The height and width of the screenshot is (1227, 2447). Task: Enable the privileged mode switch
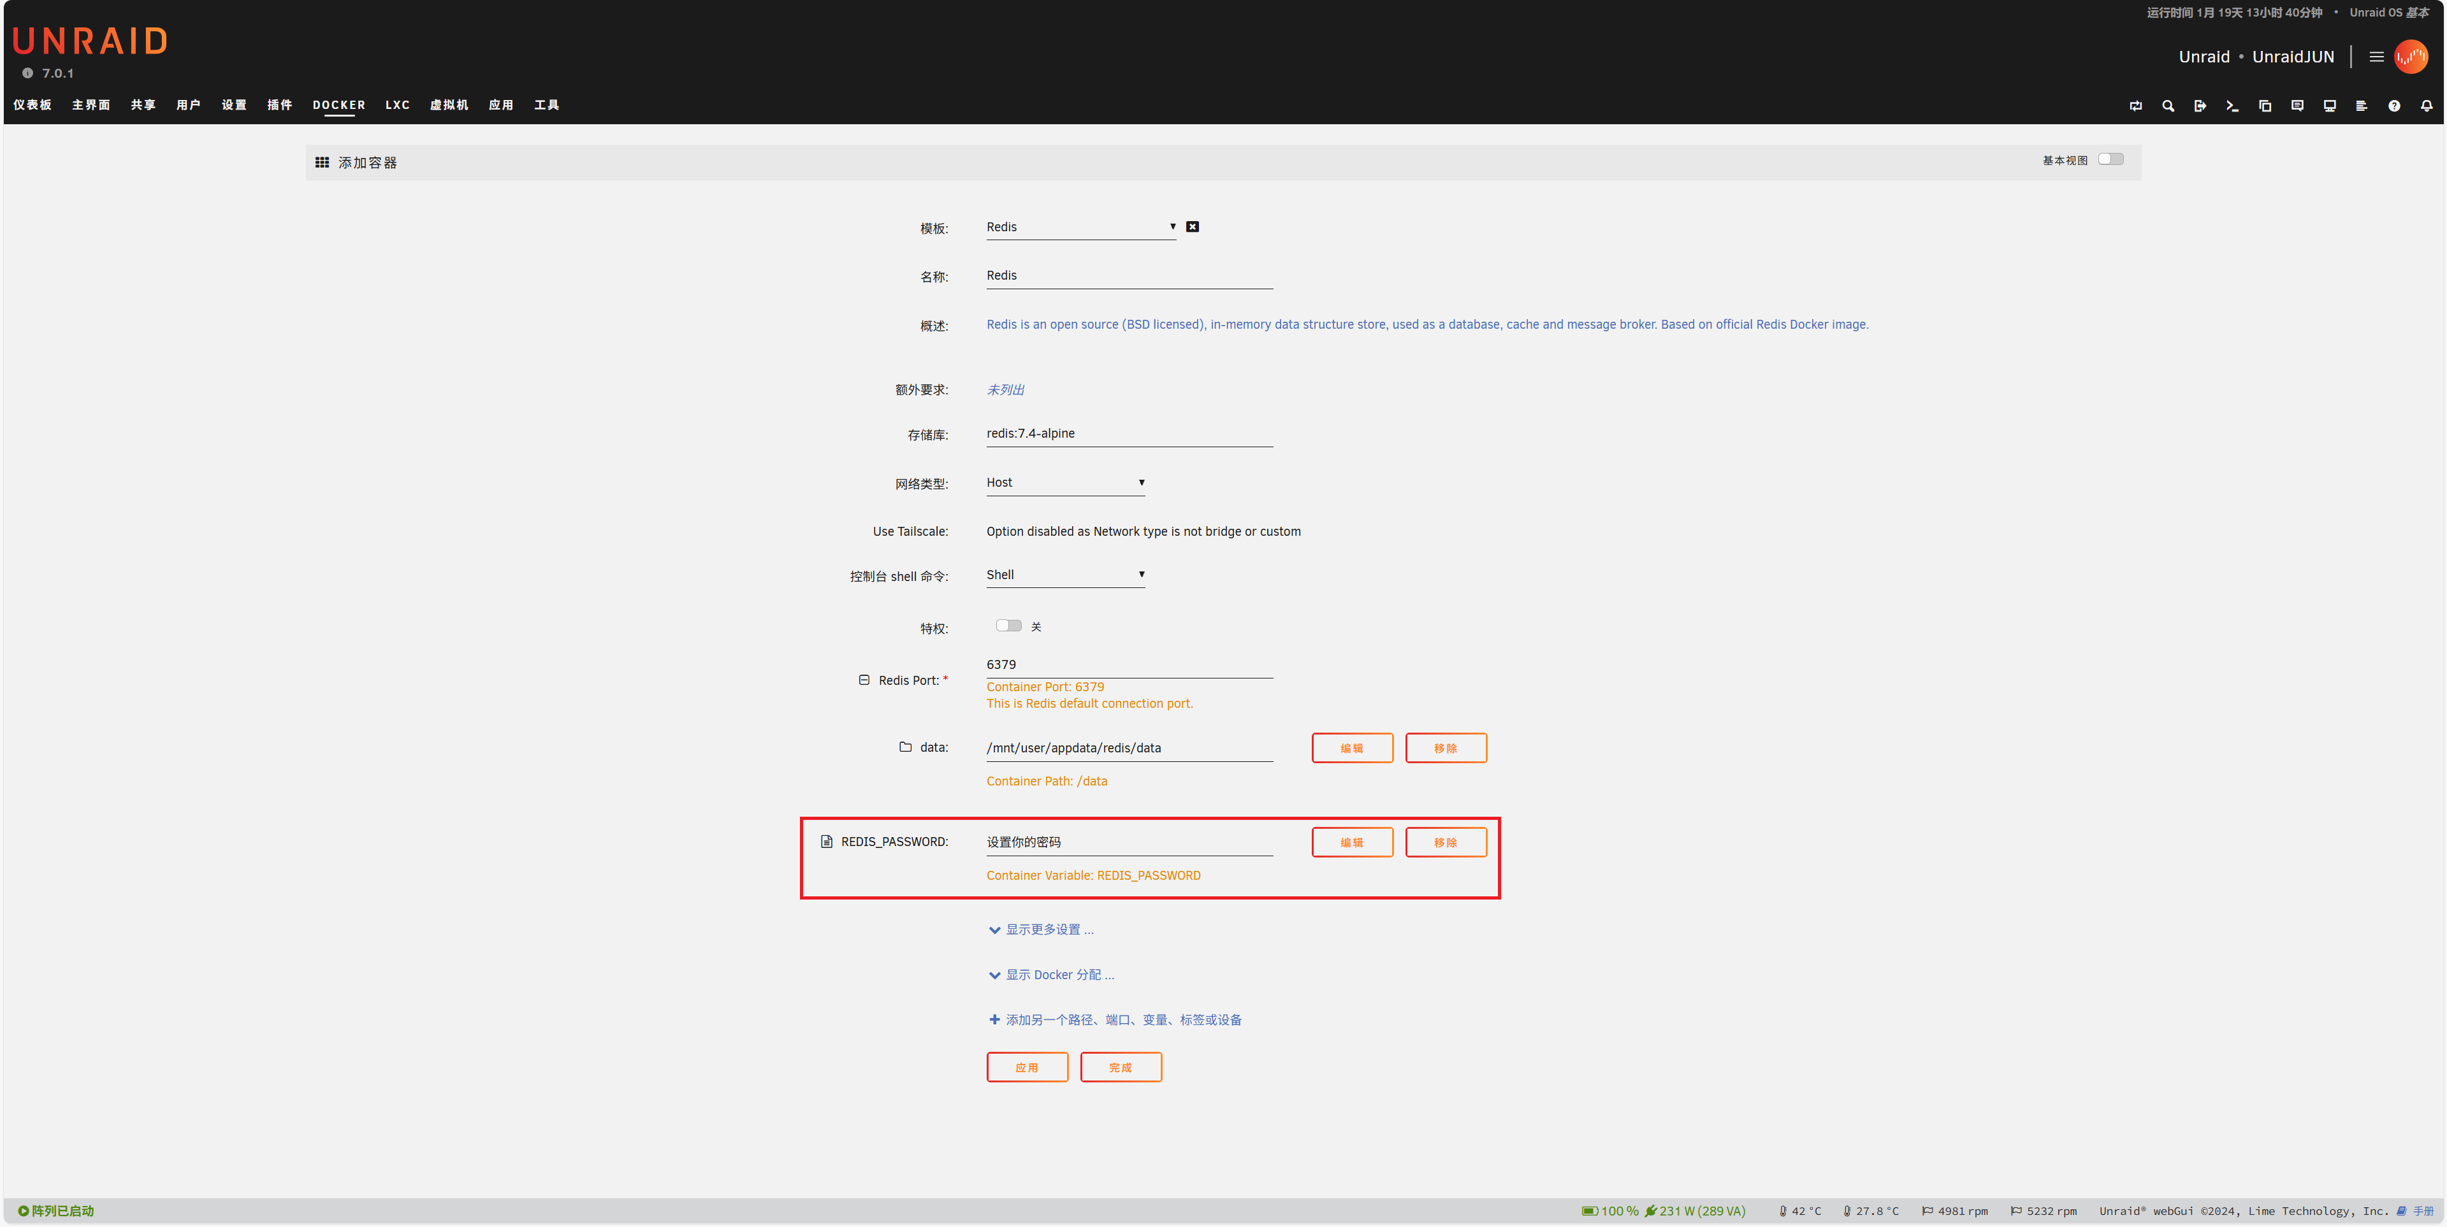[1008, 626]
